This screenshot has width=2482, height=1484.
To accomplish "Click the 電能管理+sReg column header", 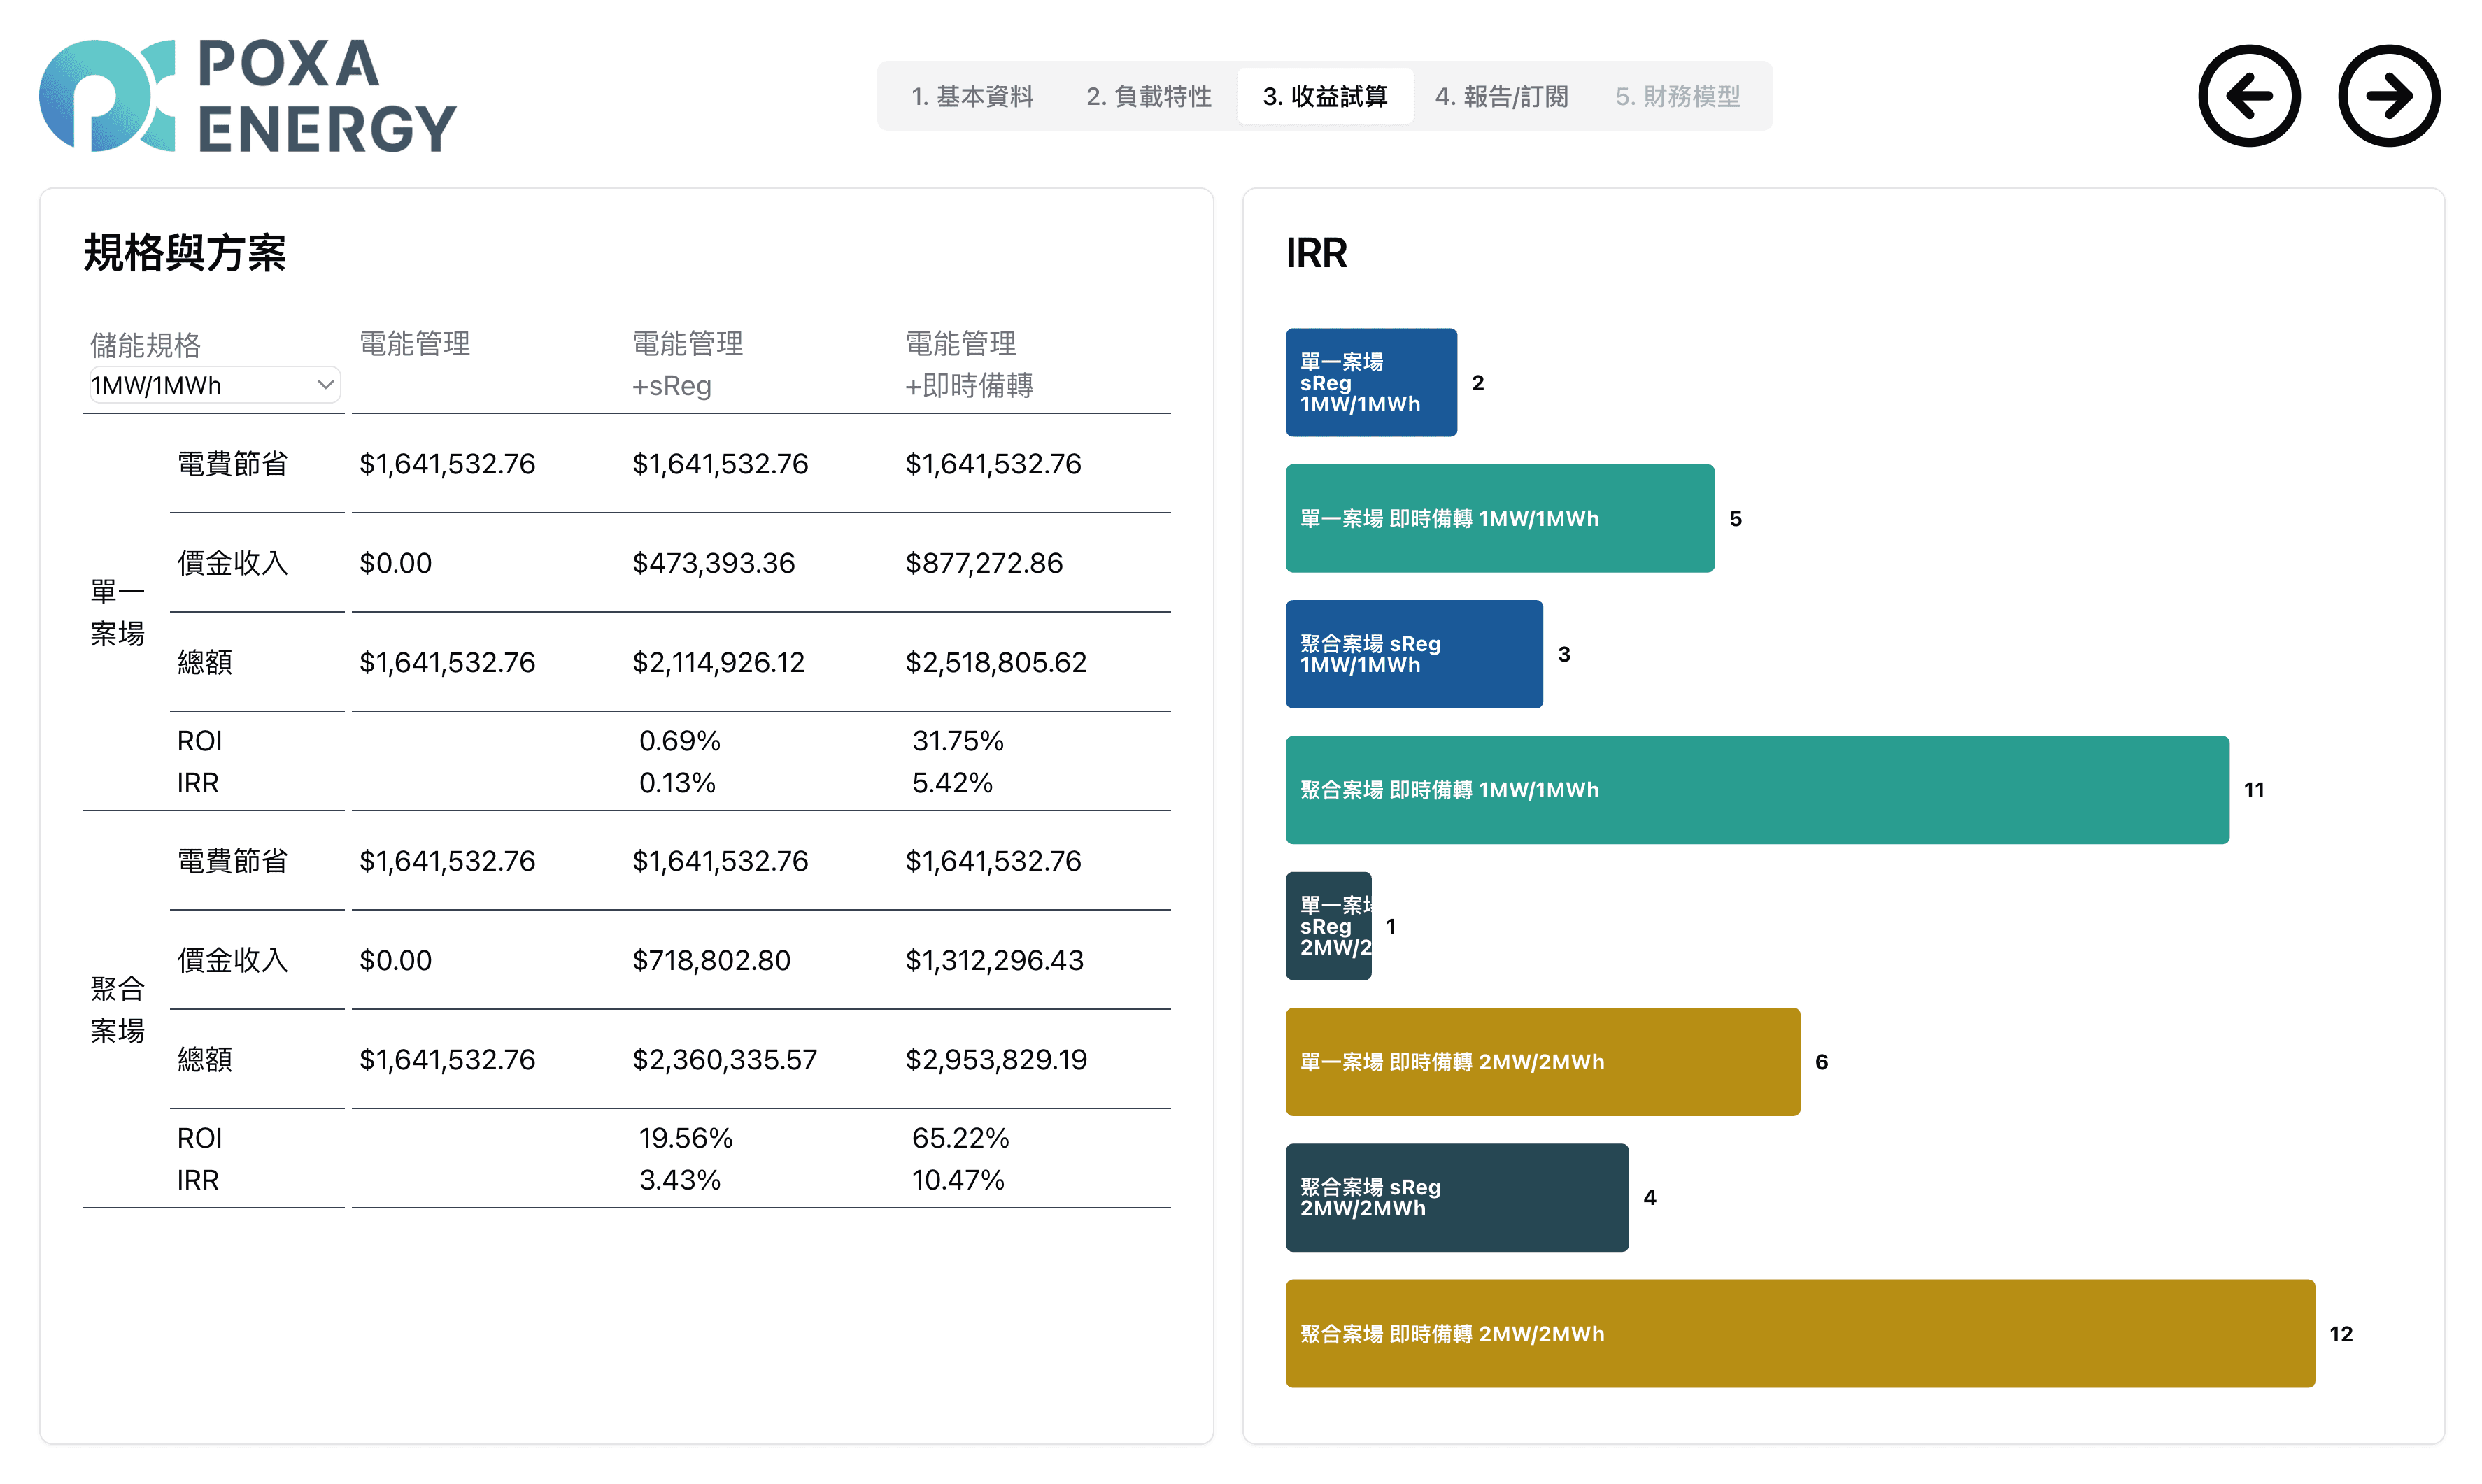I will (x=687, y=364).
